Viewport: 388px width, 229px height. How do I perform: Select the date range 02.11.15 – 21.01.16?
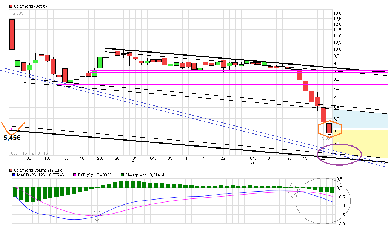point(29,153)
